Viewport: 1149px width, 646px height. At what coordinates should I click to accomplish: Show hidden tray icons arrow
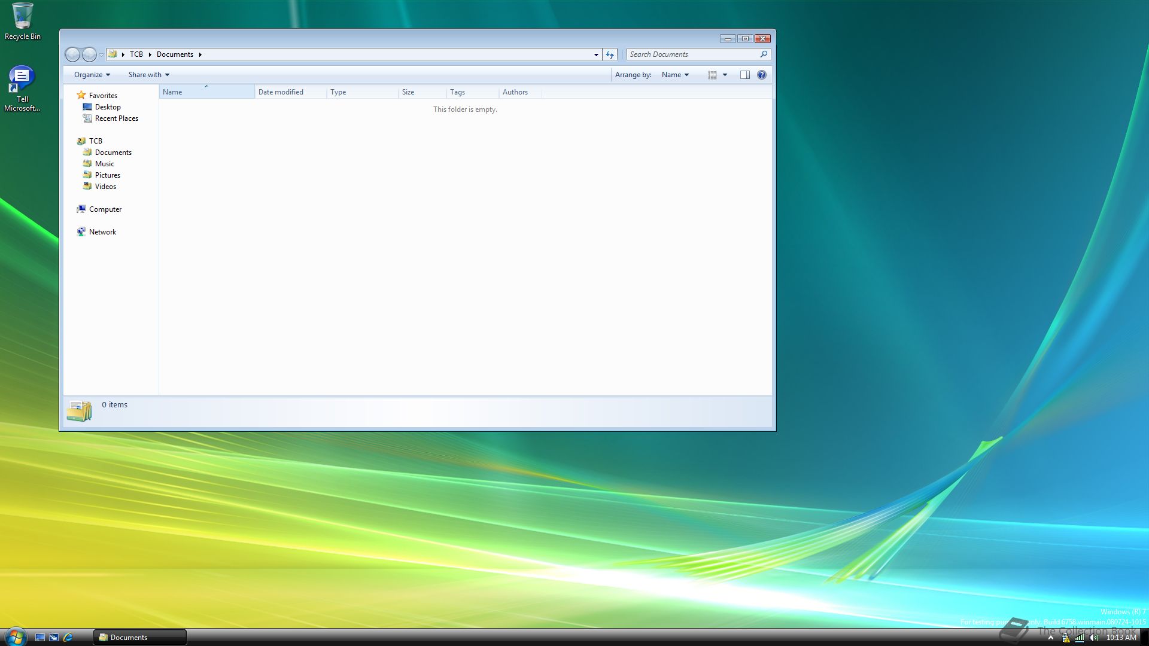[x=1050, y=638]
